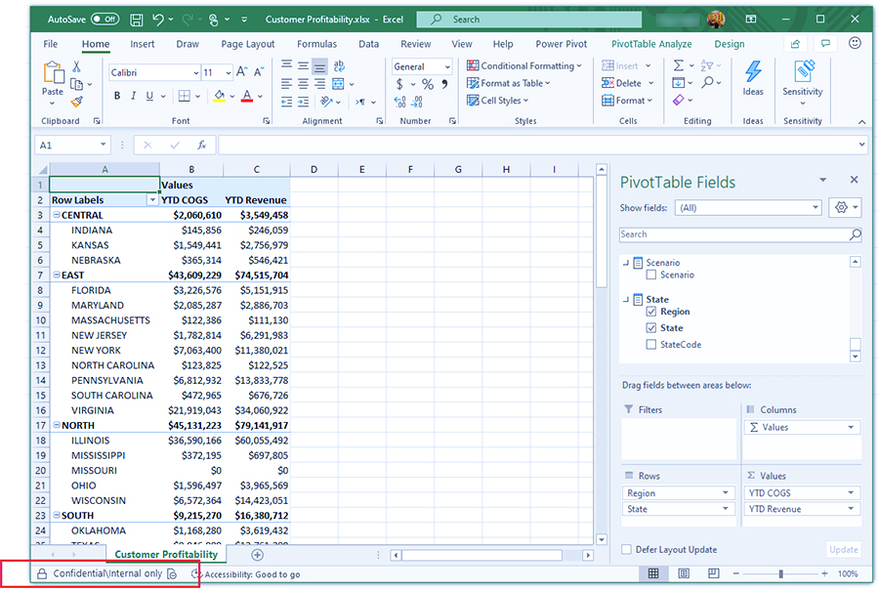879x591 pixels.
Task: Click the Share icon at top right
Action: (x=795, y=44)
